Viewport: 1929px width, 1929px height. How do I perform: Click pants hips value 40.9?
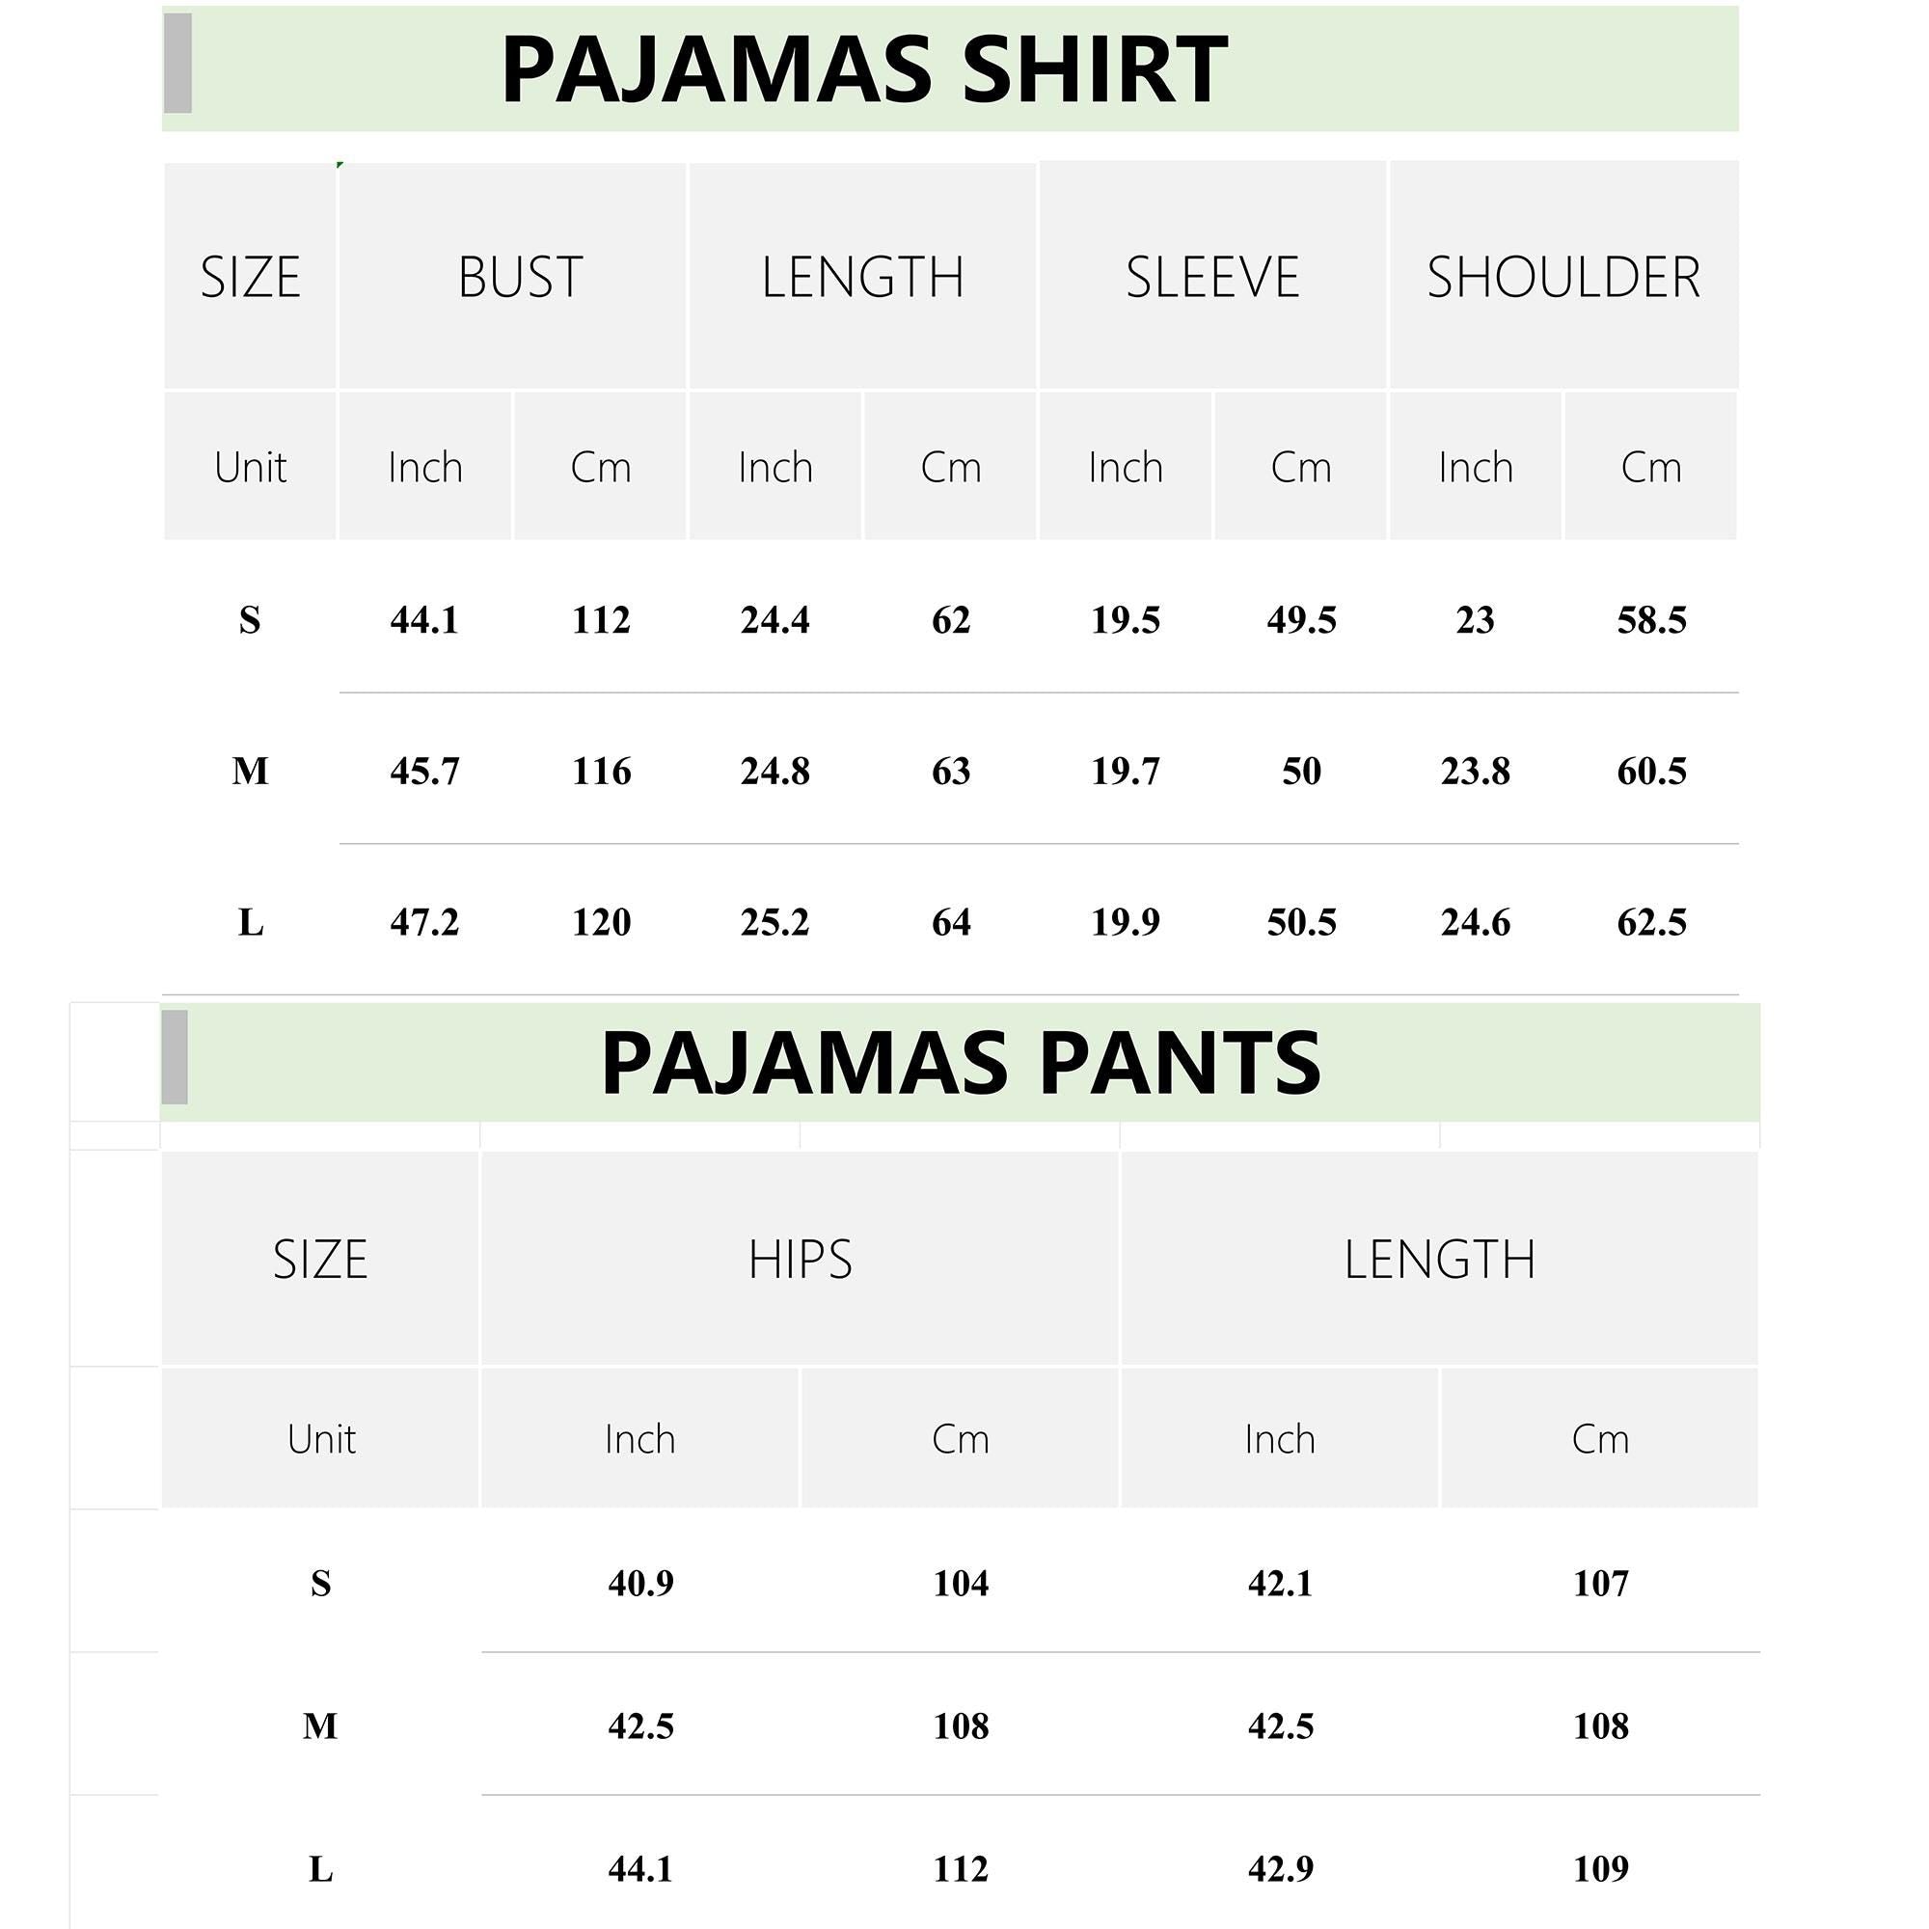(640, 1584)
